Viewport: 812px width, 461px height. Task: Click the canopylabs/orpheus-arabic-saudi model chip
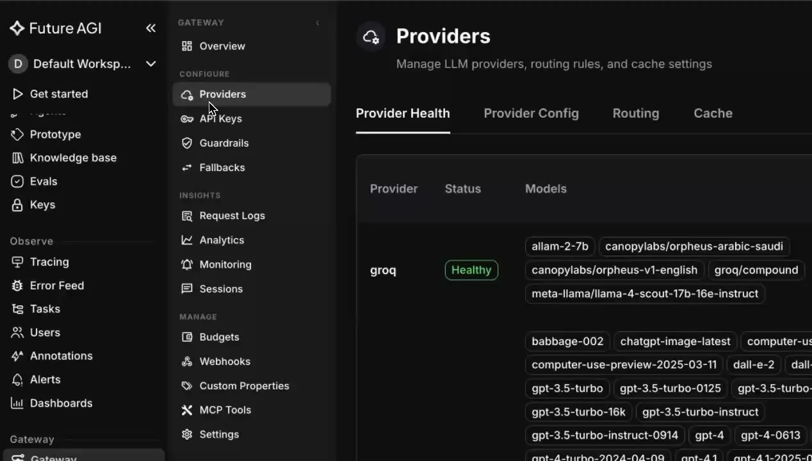pos(694,247)
